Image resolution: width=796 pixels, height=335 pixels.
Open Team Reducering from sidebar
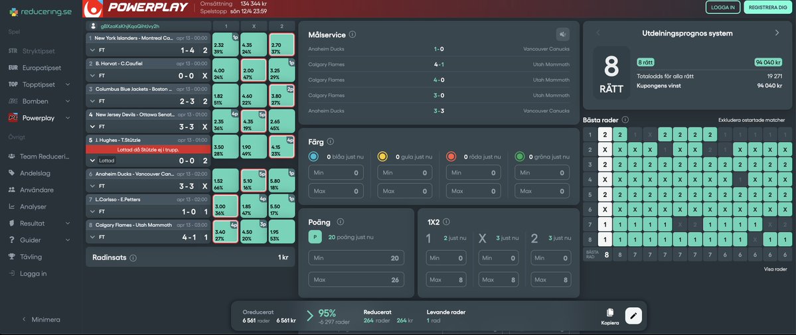pyautogui.click(x=39, y=157)
